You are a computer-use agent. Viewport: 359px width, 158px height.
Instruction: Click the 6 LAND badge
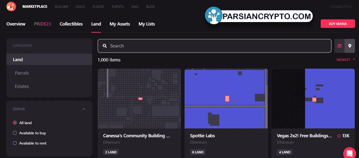(x=198, y=152)
